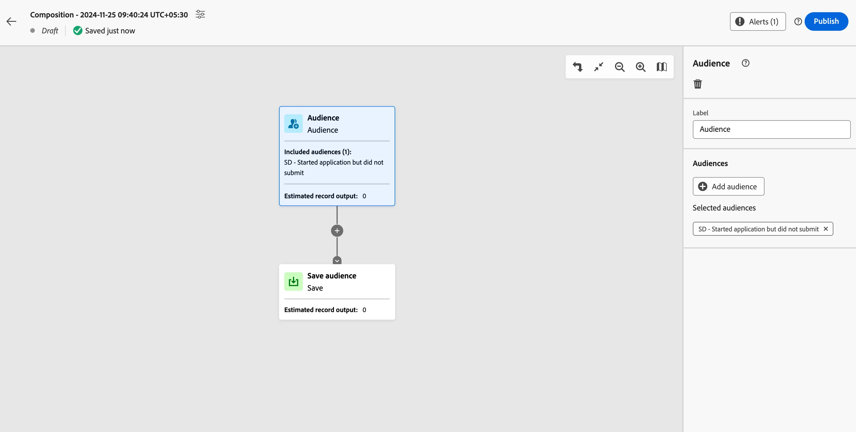The width and height of the screenshot is (856, 432).
Task: Zoom out the canvas
Action: pyautogui.click(x=619, y=67)
